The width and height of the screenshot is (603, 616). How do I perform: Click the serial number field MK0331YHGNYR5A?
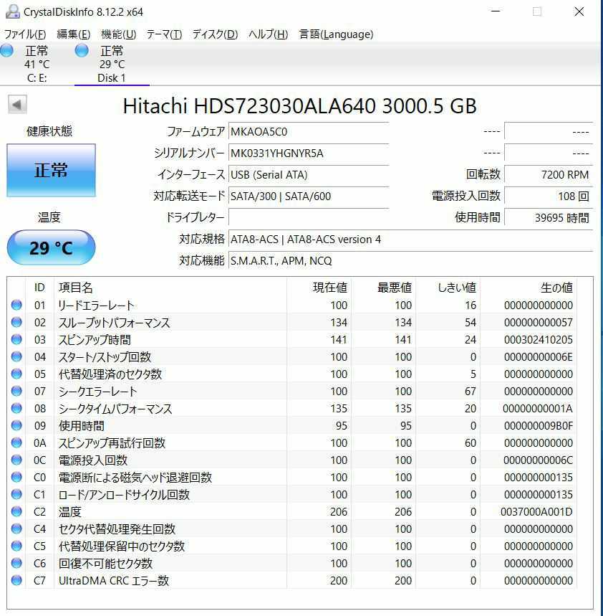pos(309,153)
